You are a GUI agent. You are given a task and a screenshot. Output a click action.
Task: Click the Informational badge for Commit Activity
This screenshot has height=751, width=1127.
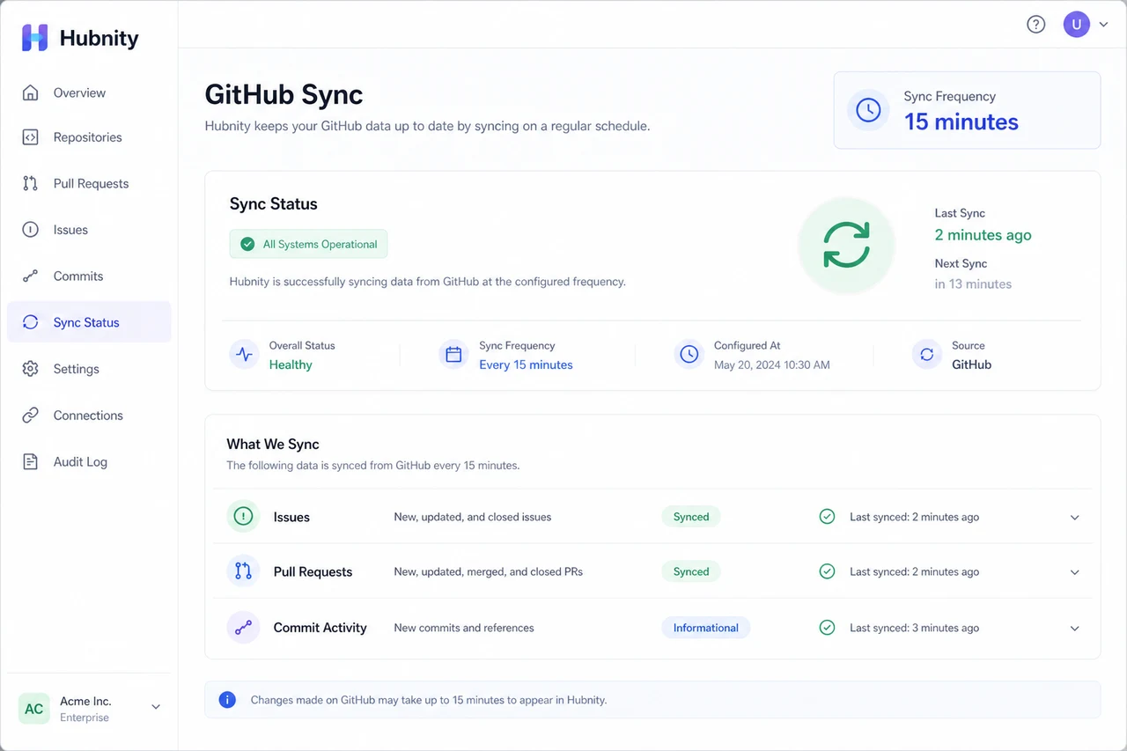(x=706, y=628)
